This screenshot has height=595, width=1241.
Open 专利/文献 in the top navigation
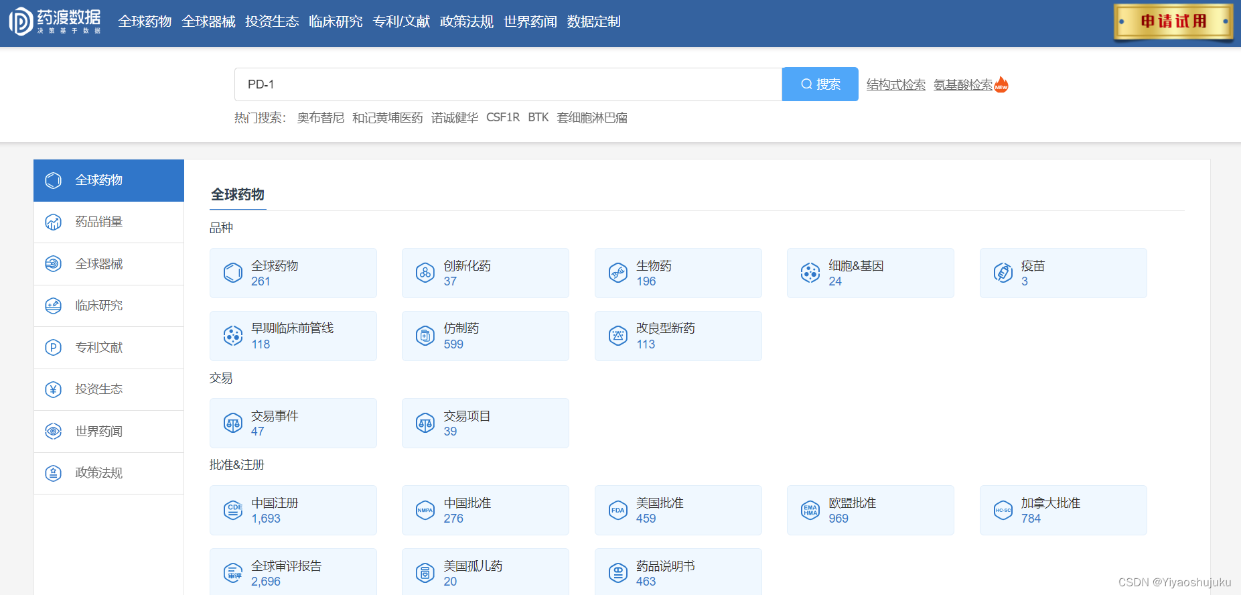[401, 21]
